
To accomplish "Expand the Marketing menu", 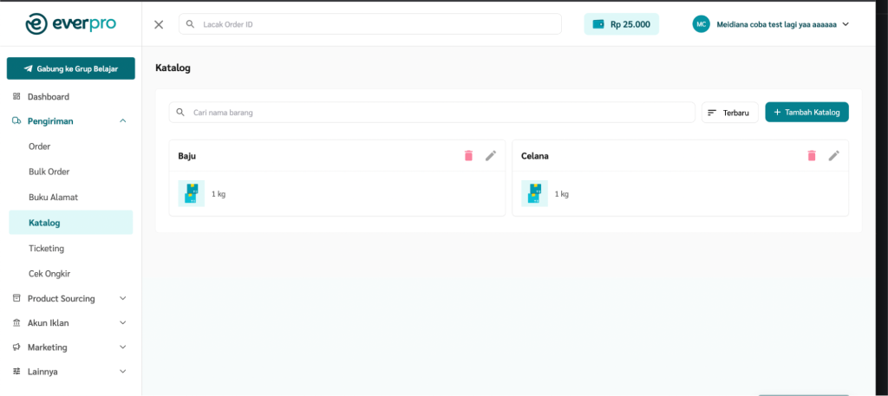I will click(x=122, y=347).
